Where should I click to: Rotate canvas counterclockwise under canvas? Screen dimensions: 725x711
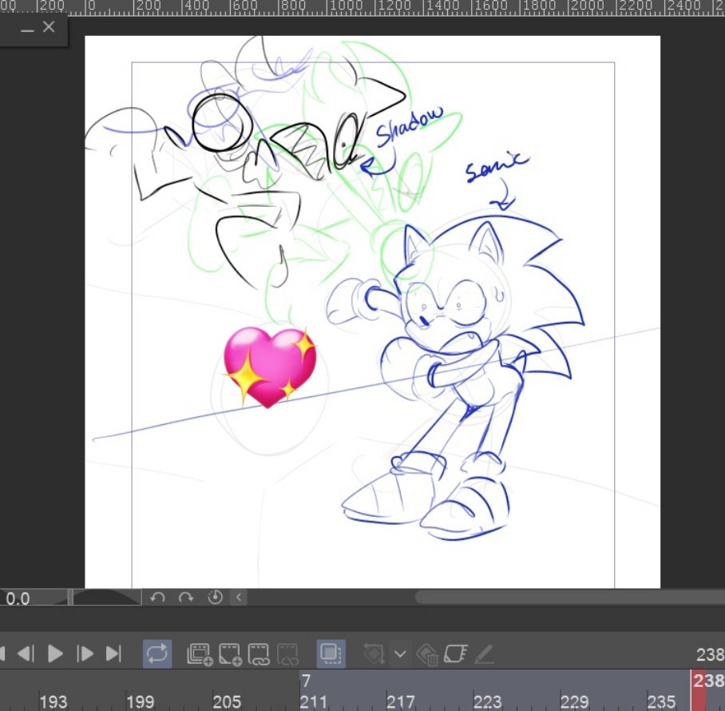[157, 598]
